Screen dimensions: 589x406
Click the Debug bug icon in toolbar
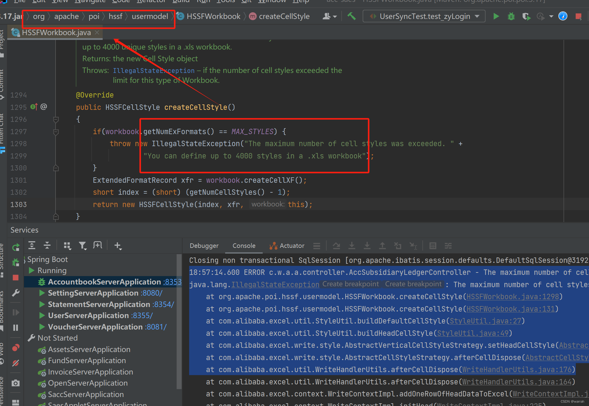click(511, 16)
